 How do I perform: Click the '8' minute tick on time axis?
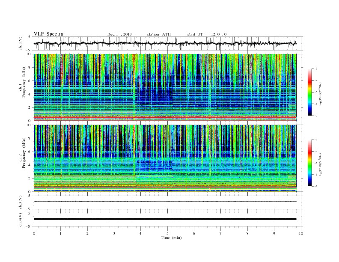[247, 233]
